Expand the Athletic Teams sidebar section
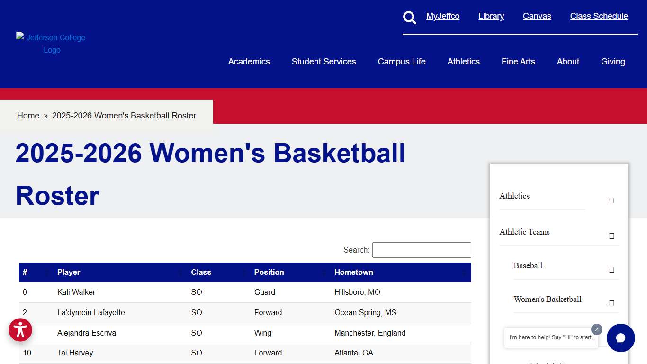Screen dimensions: 647x364 pyautogui.click(x=611, y=236)
